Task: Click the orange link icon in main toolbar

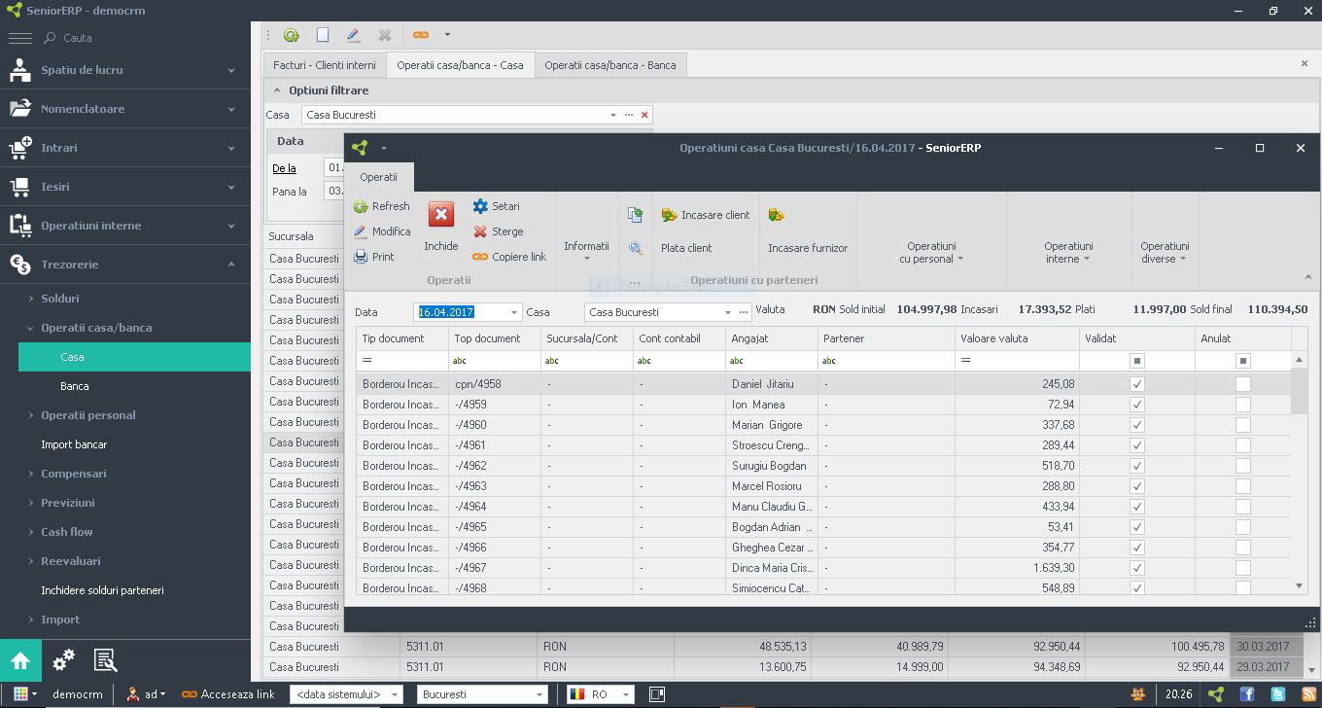Action: pyautogui.click(x=420, y=35)
